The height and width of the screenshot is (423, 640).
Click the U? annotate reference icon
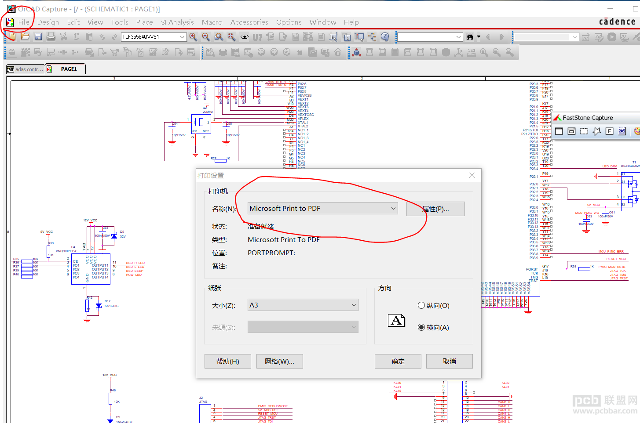pos(257,37)
